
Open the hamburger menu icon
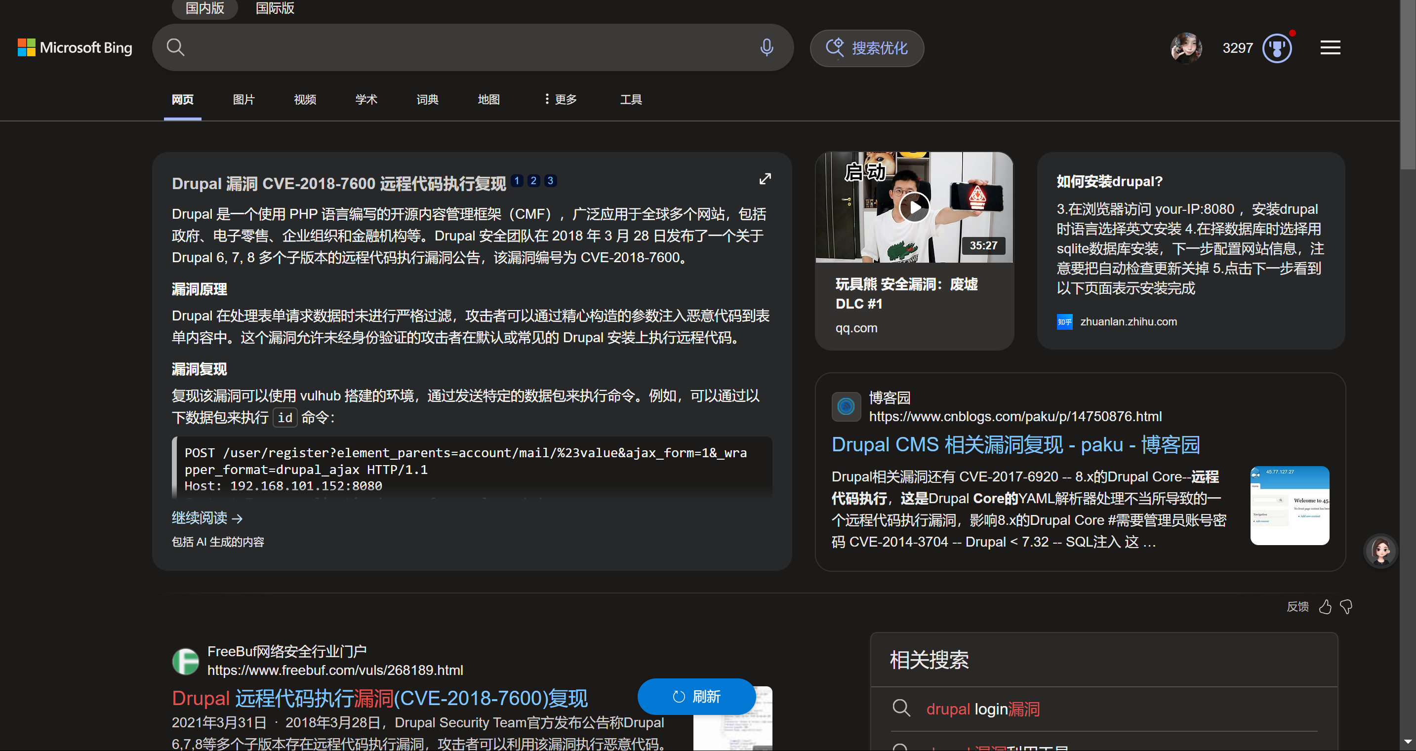tap(1330, 48)
